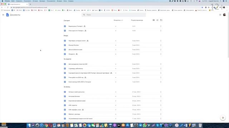Open the План работ на 2020 год document
The height and width of the screenshot is (128, 229).
(x=76, y=78)
